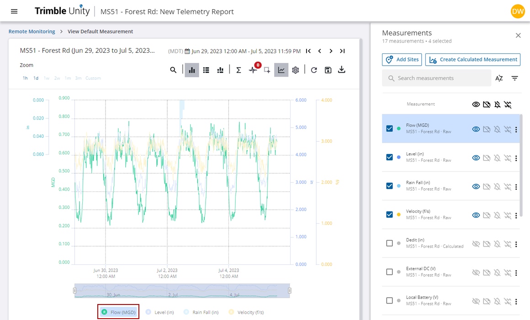Select the 1d zoom option
The image size is (530, 320).
pos(36,78)
